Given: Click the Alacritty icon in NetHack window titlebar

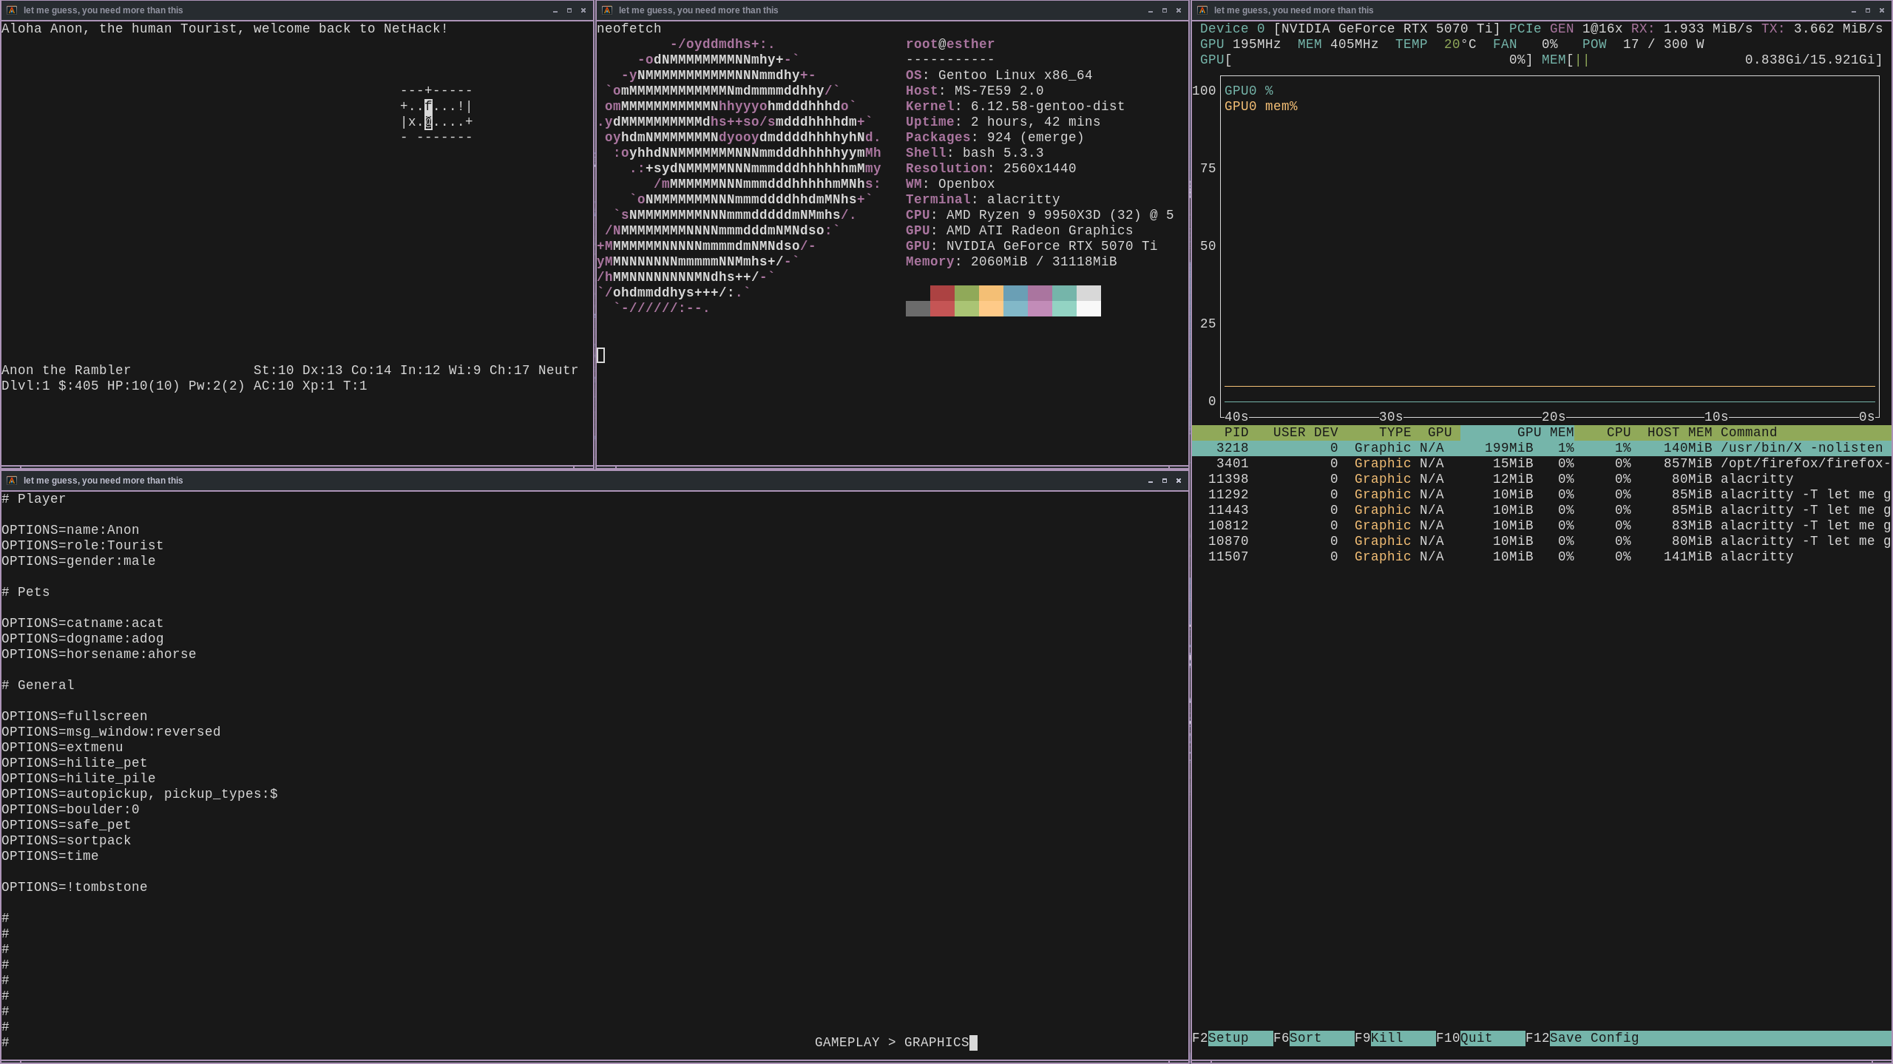Looking at the screenshot, I should (12, 10).
